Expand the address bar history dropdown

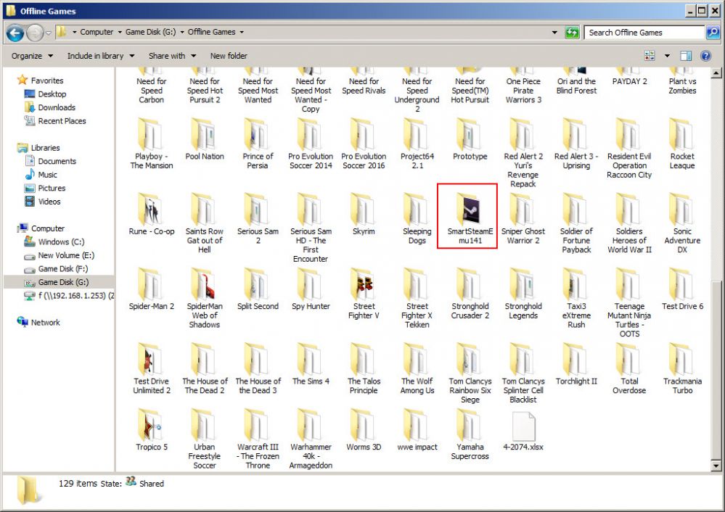point(554,33)
